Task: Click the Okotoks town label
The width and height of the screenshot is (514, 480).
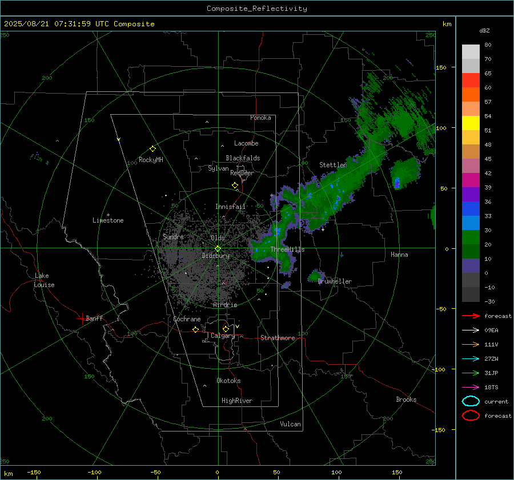Action: pyautogui.click(x=228, y=381)
